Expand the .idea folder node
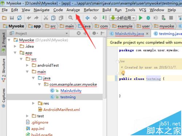The height and width of the screenshot is (136, 182). coord(15,46)
